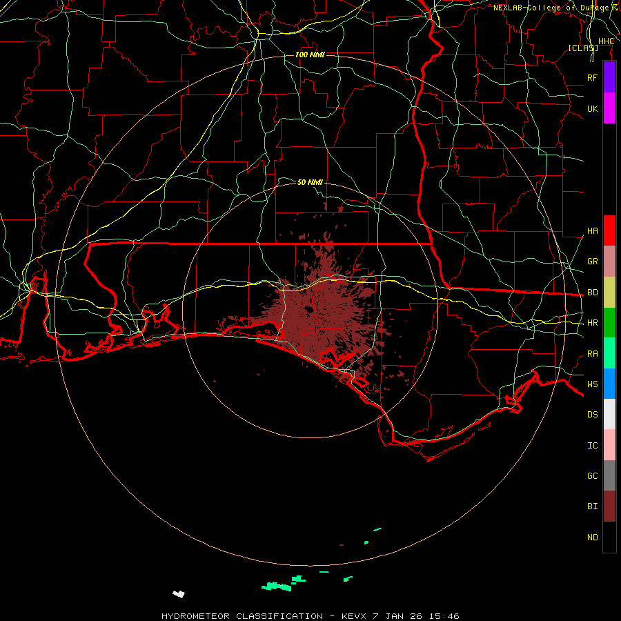
Task: Click the BI legend label
Action: tap(593, 506)
